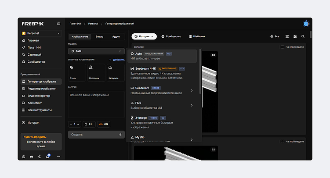Click Пакет ИИ in the breadcrumb
Screen dimensions: 330x178
[x=75, y=24]
